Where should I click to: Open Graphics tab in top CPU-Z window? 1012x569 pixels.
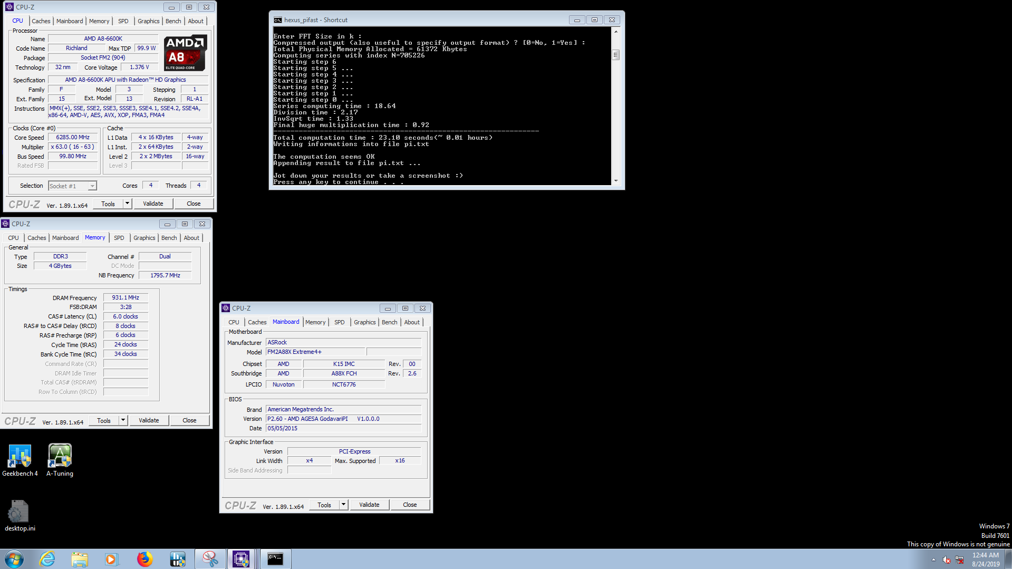pyautogui.click(x=148, y=21)
